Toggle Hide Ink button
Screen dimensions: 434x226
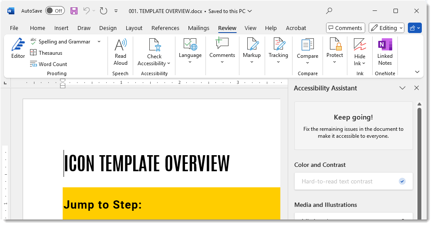(x=360, y=52)
